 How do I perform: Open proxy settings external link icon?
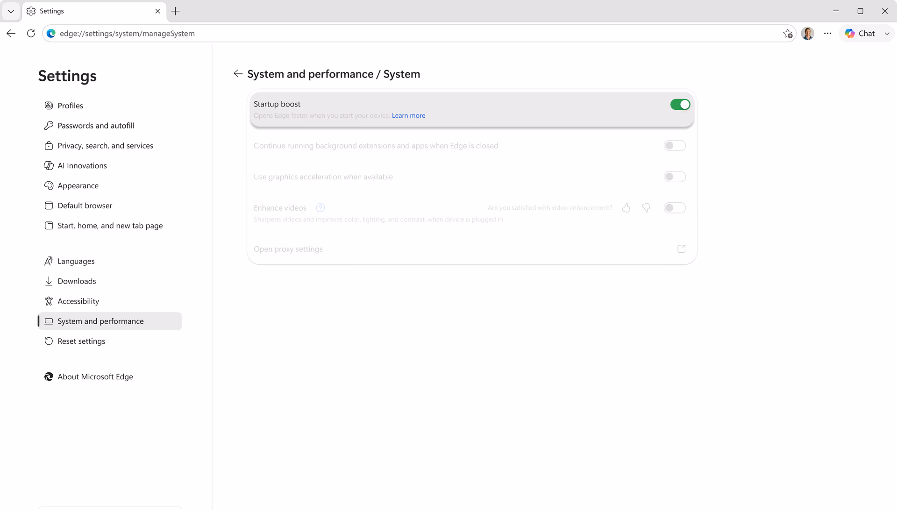point(682,249)
